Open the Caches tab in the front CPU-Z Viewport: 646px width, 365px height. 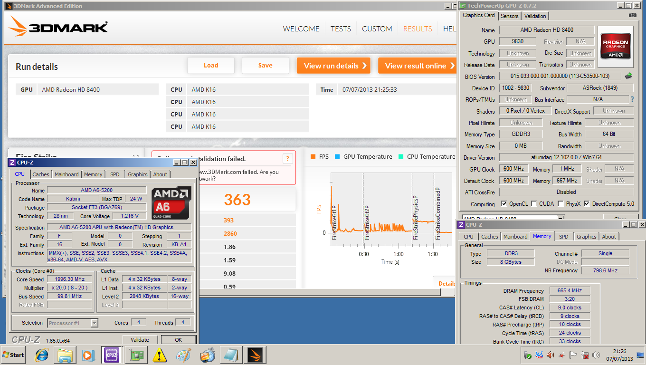(x=41, y=174)
